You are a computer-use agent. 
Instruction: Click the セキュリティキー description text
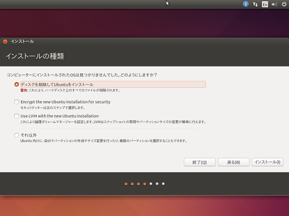[52, 108]
